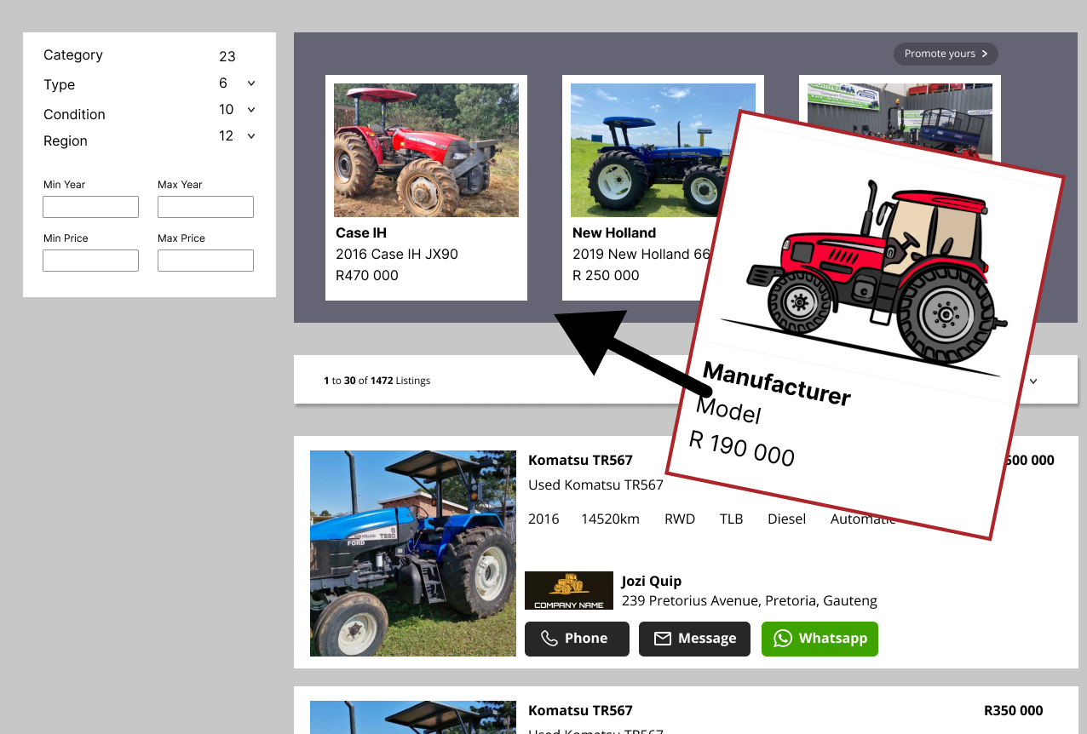The image size is (1087, 734).
Task: Open the Komatsu TR567 listing title
Action: click(580, 460)
